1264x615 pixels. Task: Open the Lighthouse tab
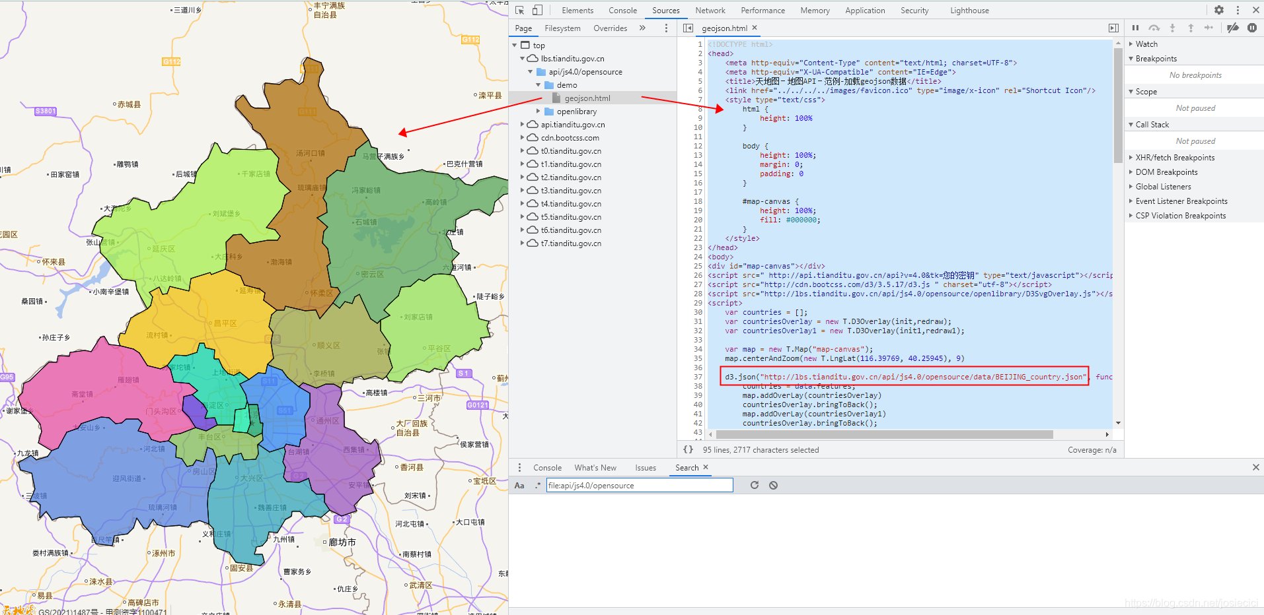tap(969, 11)
